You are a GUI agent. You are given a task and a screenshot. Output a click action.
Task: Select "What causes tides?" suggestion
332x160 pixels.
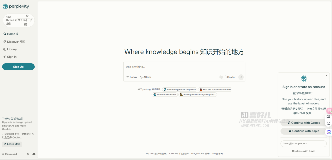[x=165, y=95]
